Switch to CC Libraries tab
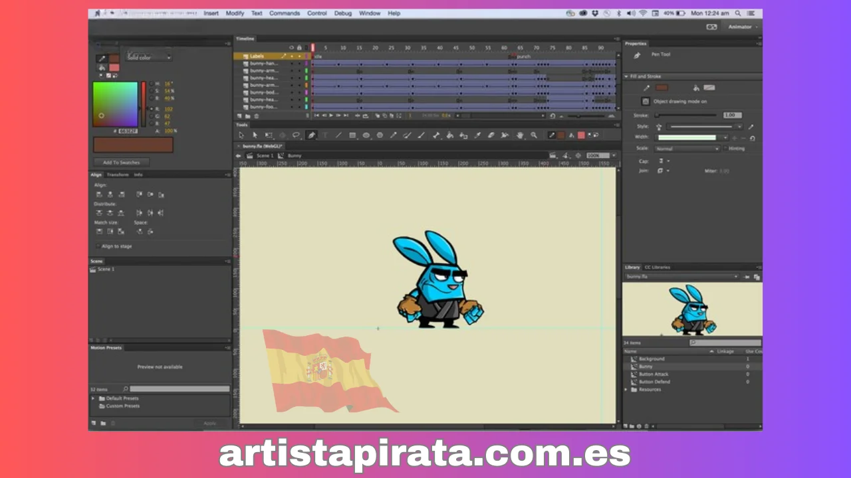The height and width of the screenshot is (478, 851). click(658, 267)
